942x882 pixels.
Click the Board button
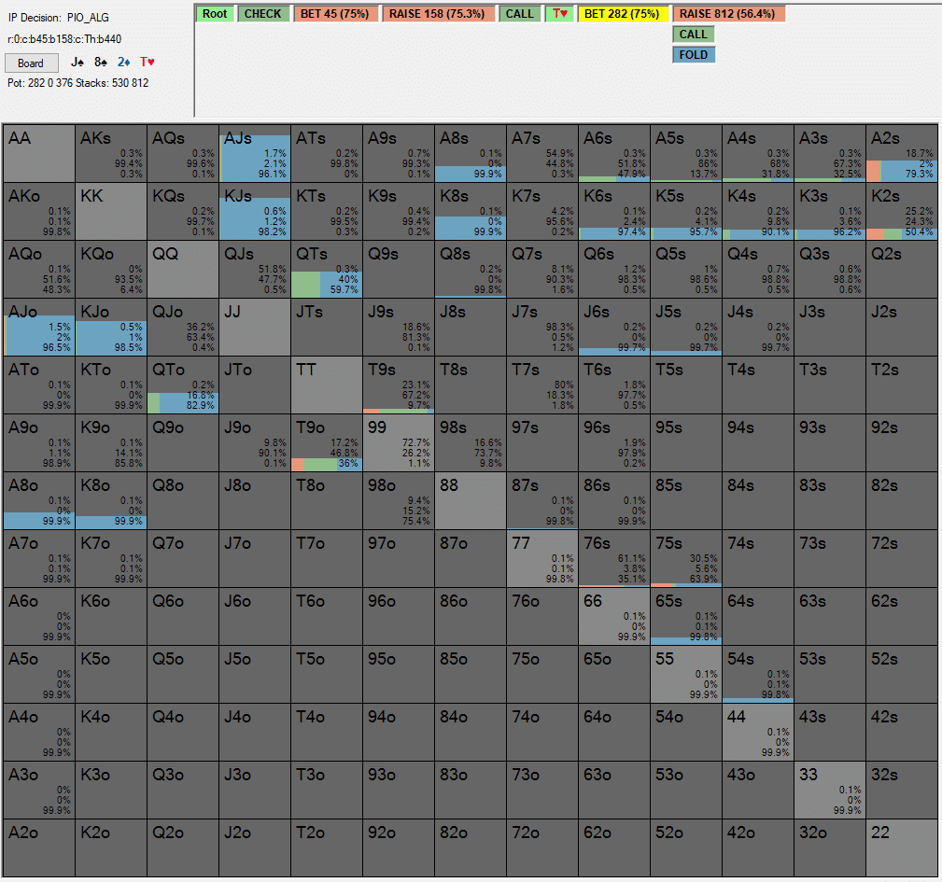[31, 63]
